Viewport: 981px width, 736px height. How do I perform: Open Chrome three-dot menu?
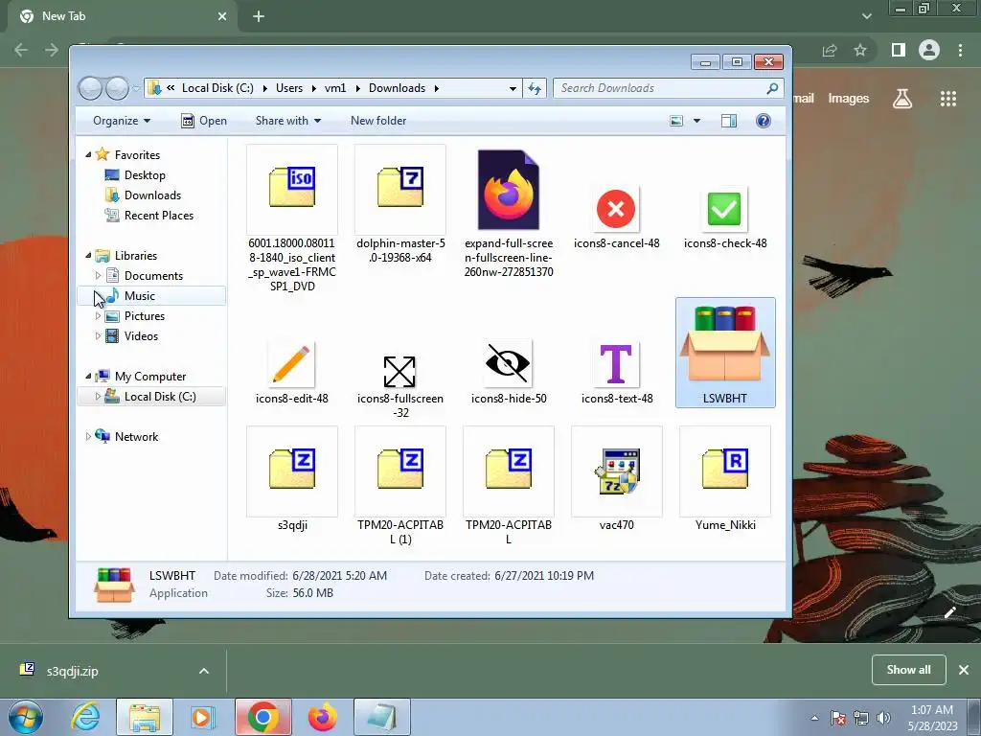click(960, 50)
